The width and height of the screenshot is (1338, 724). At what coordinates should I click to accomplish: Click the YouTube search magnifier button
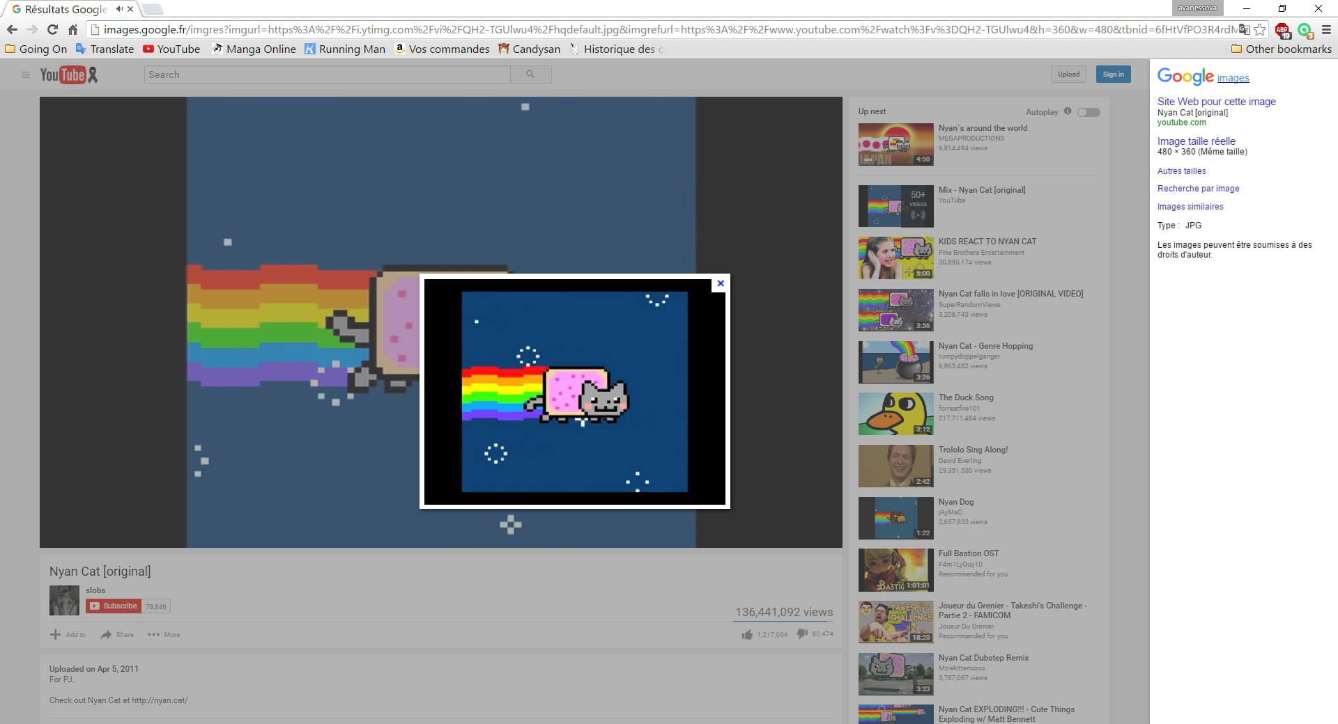coord(530,74)
